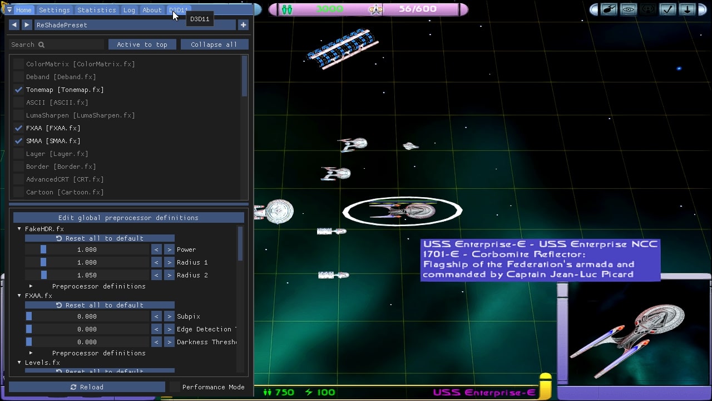Click the crew icon in top resource bar
This screenshot has width=712, height=401.
[287, 9]
